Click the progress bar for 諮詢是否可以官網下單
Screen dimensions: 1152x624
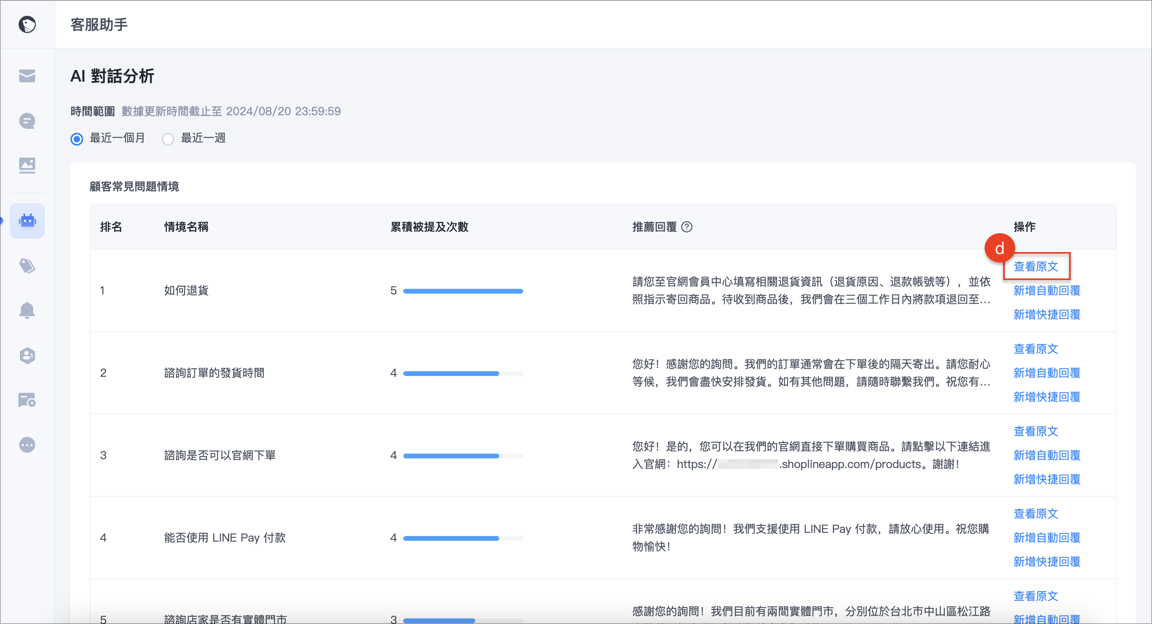pyautogui.click(x=463, y=456)
